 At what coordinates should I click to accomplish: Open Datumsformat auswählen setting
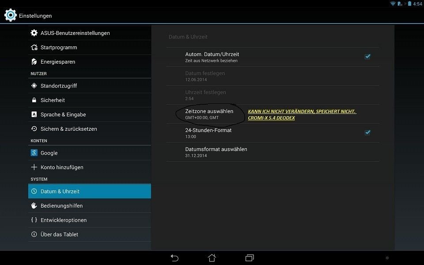(x=273, y=152)
